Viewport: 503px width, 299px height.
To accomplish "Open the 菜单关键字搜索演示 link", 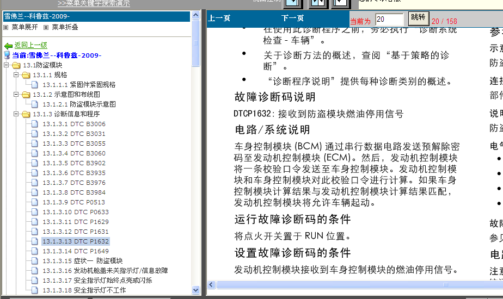I will (94, 3).
